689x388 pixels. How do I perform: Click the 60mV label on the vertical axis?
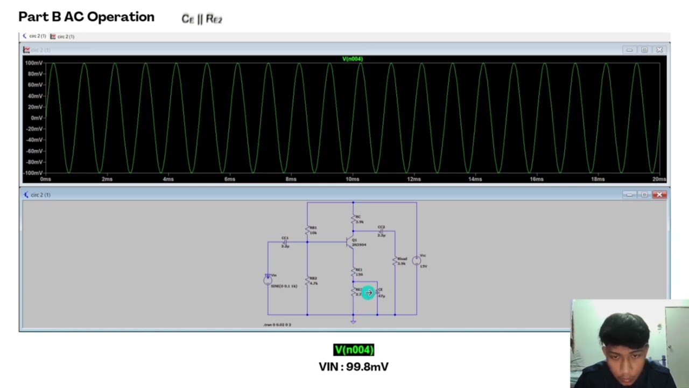35,85
